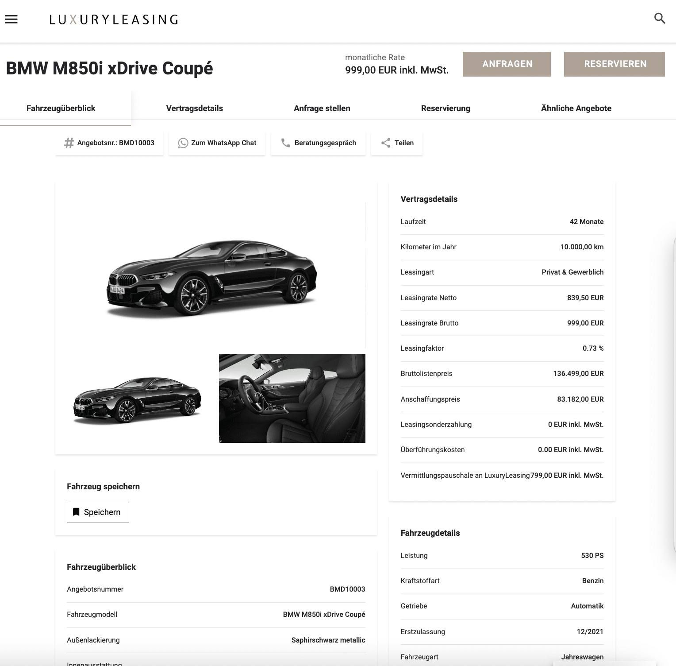Click the Leasingart value Privat & Gewerblich
The width and height of the screenshot is (676, 666).
coord(572,272)
